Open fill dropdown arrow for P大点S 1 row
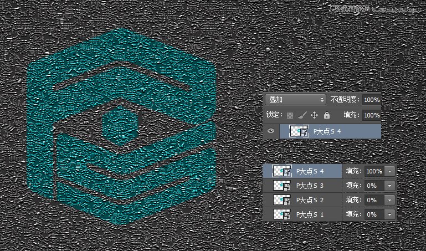Image resolution: width=426 pixels, height=251 pixels. 389,214
